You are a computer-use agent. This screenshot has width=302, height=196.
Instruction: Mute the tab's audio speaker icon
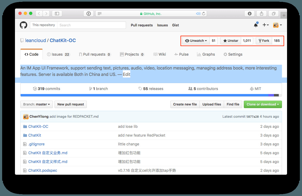pos(198,14)
